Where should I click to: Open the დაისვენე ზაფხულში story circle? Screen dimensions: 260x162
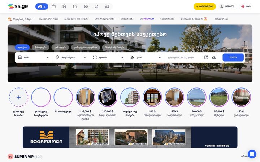coord(41,97)
